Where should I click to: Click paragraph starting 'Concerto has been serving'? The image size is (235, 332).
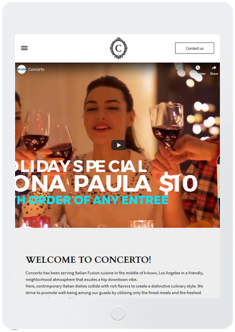point(114,276)
